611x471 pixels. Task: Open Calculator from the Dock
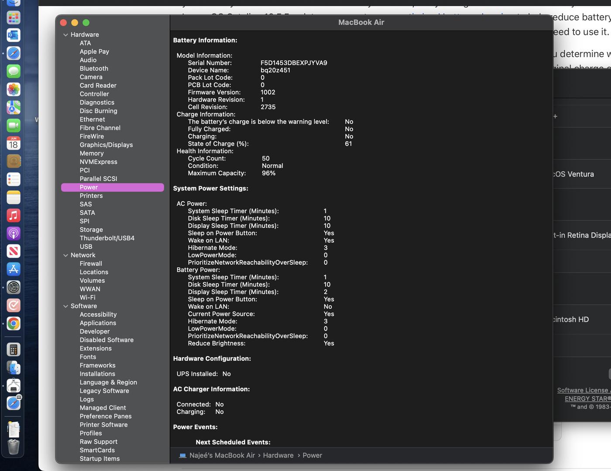click(x=14, y=350)
